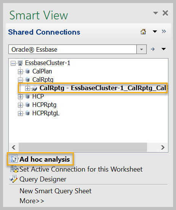Open the black arrow menu beside go arrow
The image size is (176, 210).
pos(163,49)
